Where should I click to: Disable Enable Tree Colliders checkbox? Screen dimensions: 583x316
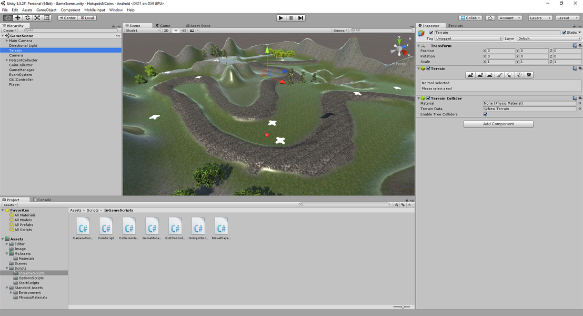pyautogui.click(x=485, y=114)
